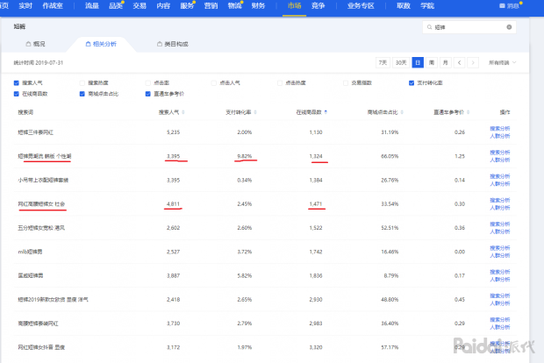Switch to the 概况 tab
The width and height of the screenshot is (544, 363).
coord(39,44)
